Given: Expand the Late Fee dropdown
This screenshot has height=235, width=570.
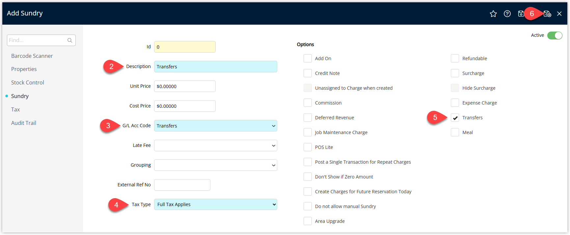Looking at the screenshot, I should point(215,146).
